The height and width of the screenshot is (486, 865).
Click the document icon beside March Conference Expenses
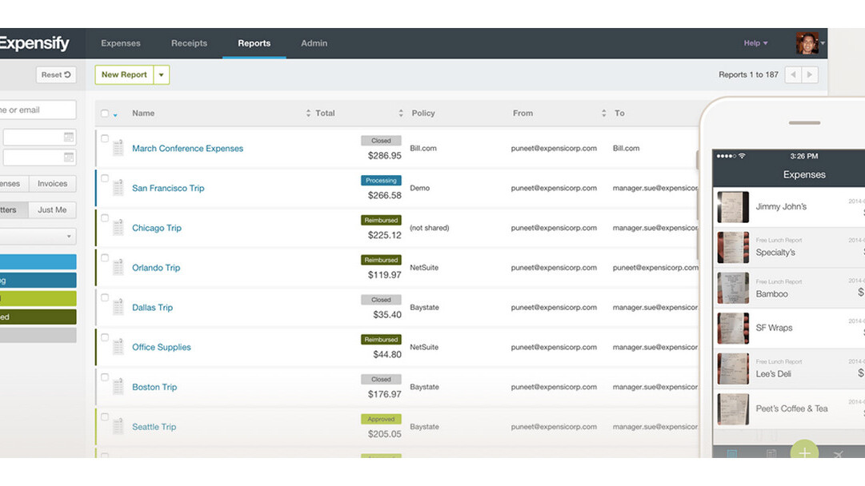pyautogui.click(x=118, y=148)
